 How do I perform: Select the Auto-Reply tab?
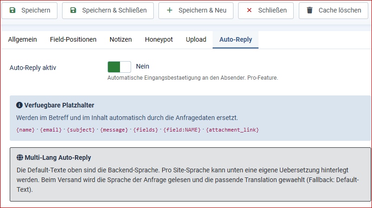pyautogui.click(x=236, y=39)
